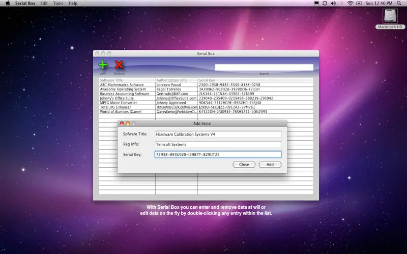Click the Search field in Serial Box
The height and width of the screenshot is (254, 407).
click(264, 68)
